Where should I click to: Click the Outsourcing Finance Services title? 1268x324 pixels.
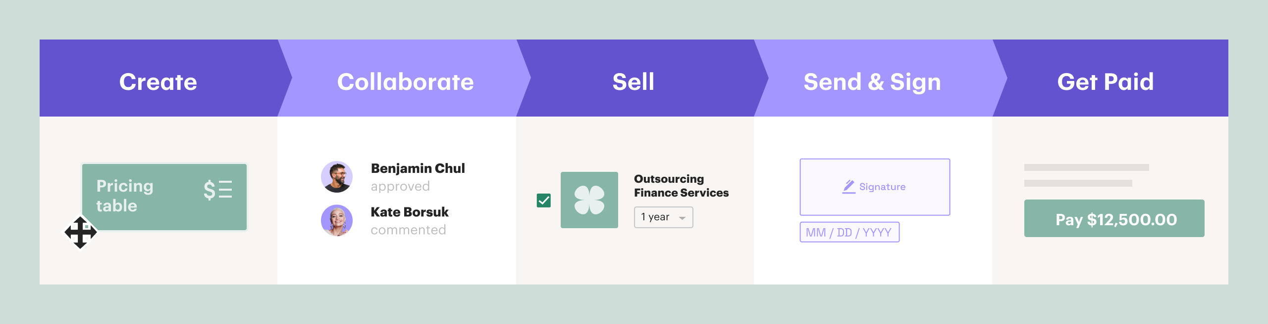click(681, 186)
